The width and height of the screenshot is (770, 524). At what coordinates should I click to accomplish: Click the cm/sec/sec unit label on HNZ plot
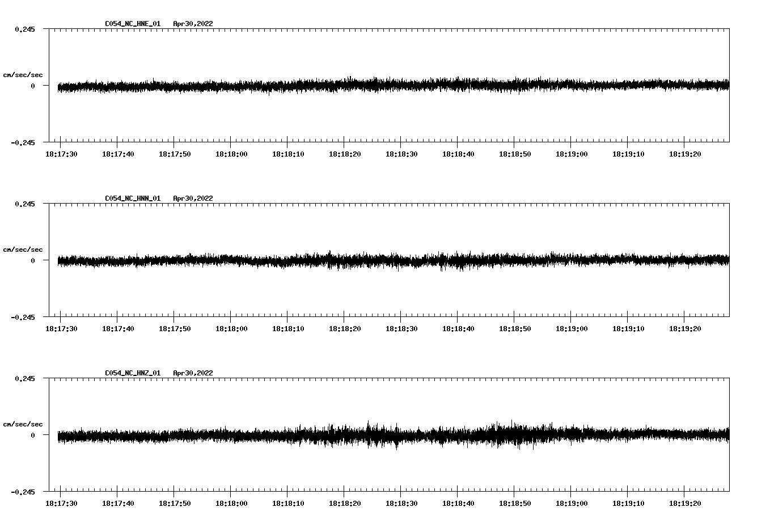coord(23,424)
